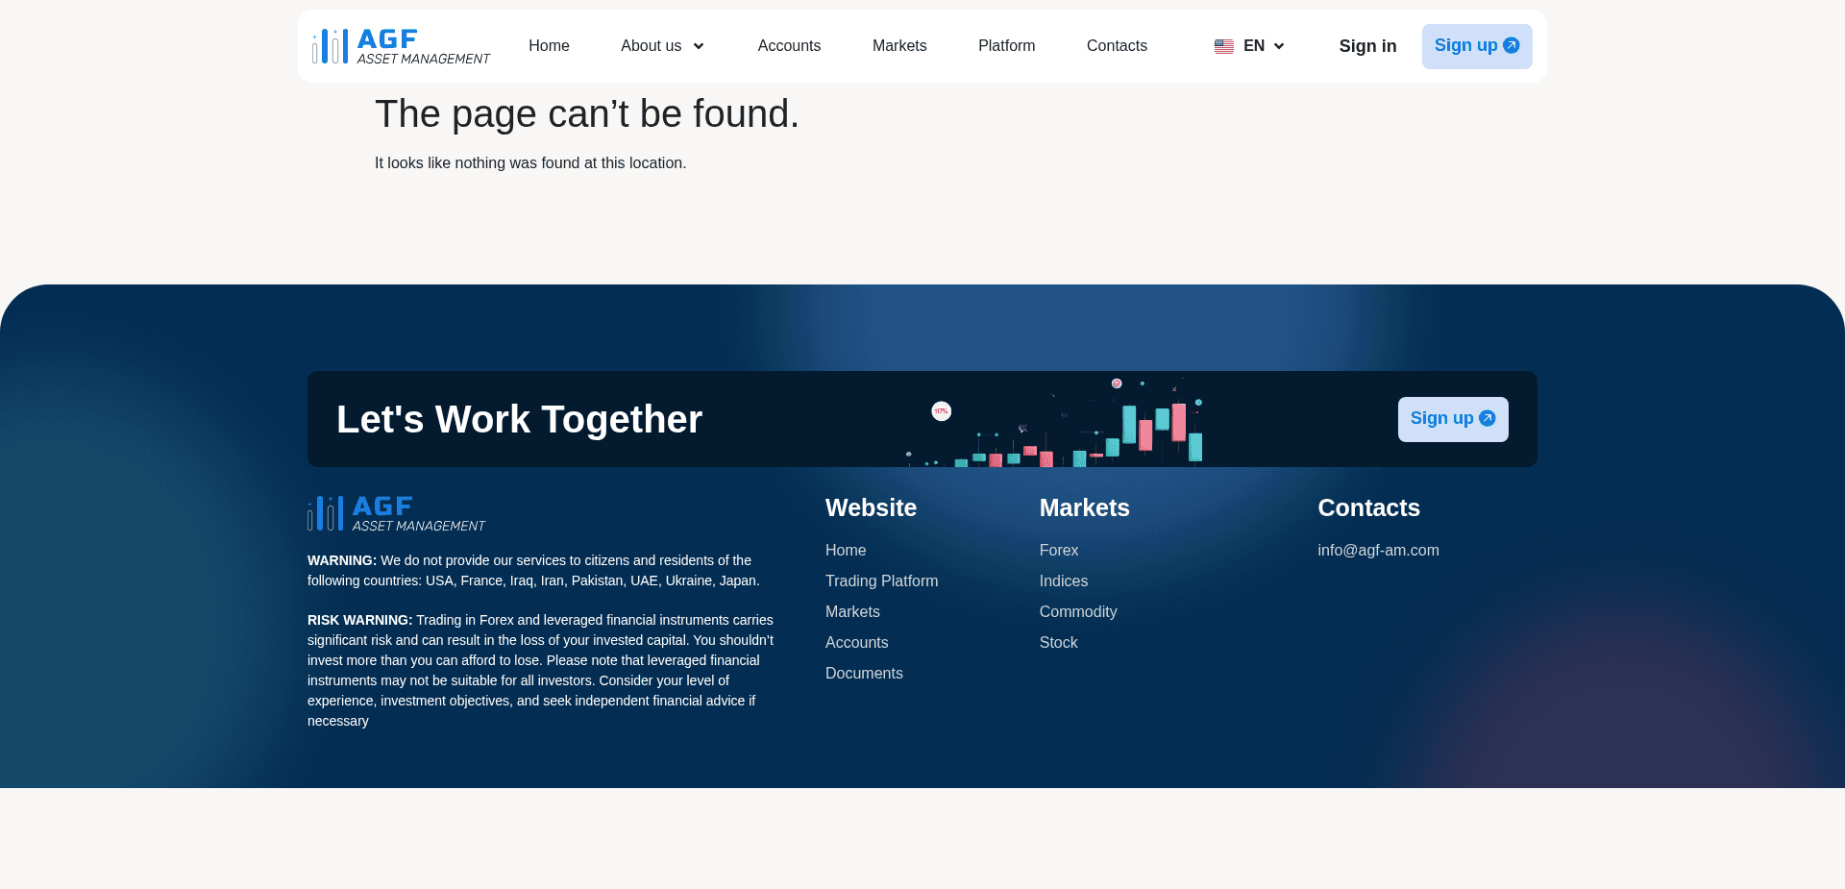1845x889 pixels.
Task: Select Contacts in the top navigation
Action: click(x=1117, y=45)
